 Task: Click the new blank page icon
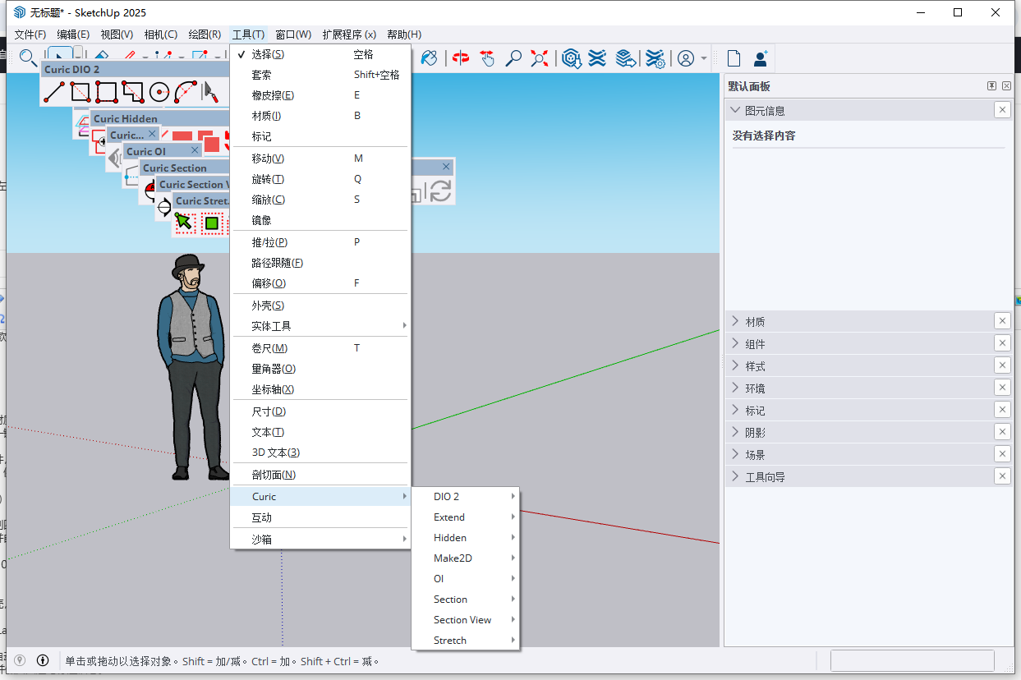tap(734, 58)
